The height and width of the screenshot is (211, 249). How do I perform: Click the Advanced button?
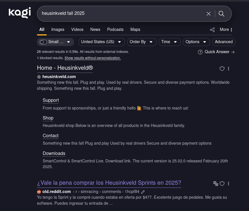pyautogui.click(x=223, y=42)
